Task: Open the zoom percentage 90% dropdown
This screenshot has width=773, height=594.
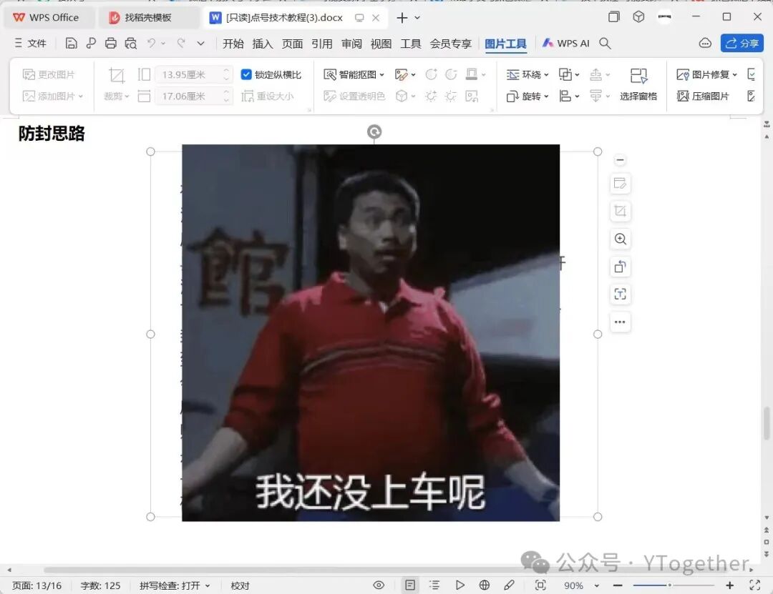Action: (x=596, y=585)
